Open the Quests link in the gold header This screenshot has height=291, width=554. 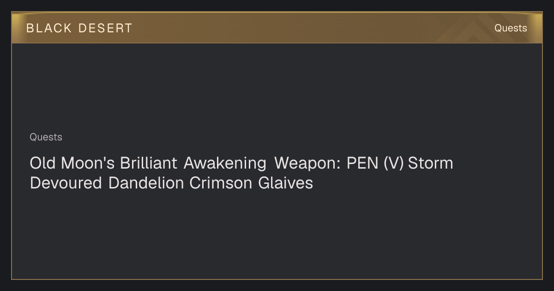coord(511,28)
